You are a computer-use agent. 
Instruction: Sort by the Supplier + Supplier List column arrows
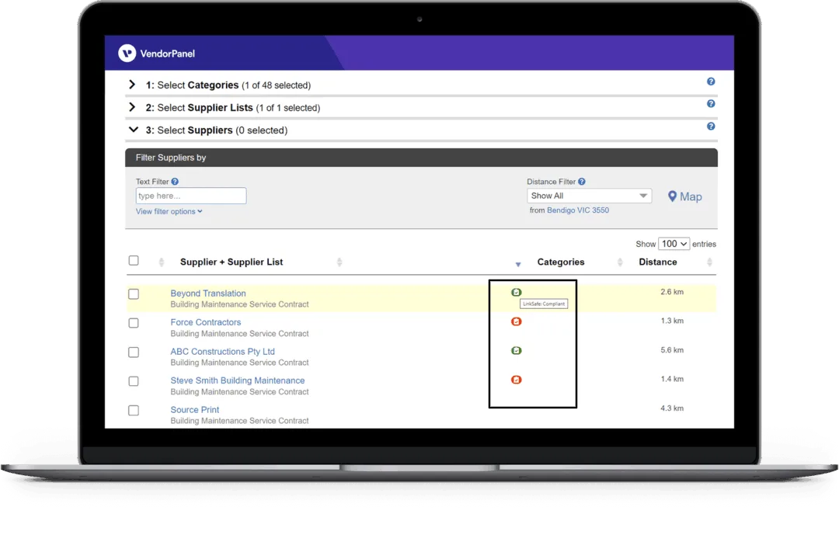tap(339, 262)
